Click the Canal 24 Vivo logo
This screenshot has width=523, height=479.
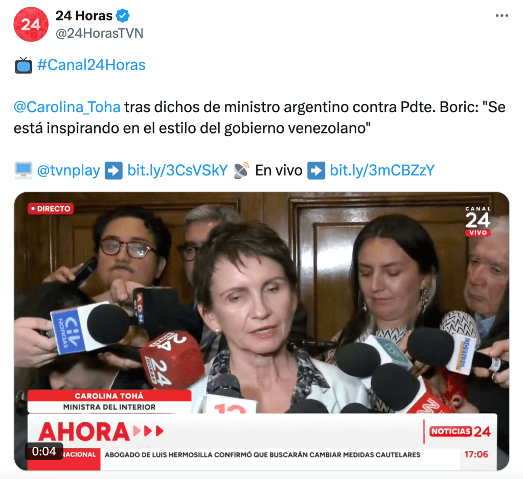pyautogui.click(x=478, y=221)
